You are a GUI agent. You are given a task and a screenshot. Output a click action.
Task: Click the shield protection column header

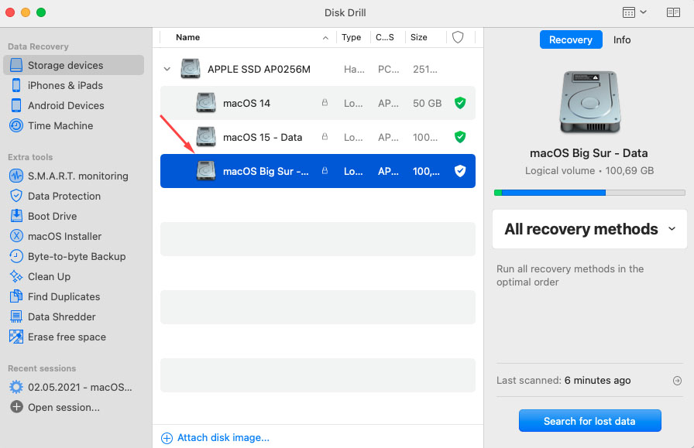[x=458, y=37]
